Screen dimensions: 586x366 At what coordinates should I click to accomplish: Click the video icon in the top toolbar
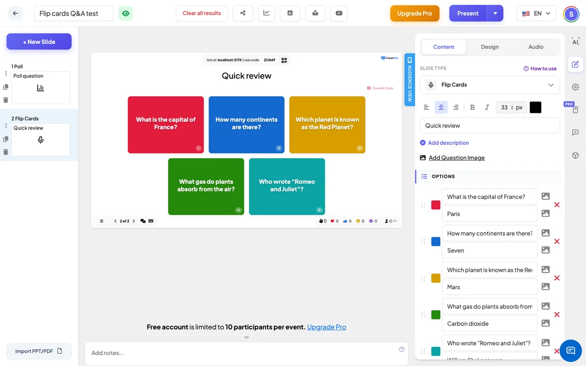[339, 13]
